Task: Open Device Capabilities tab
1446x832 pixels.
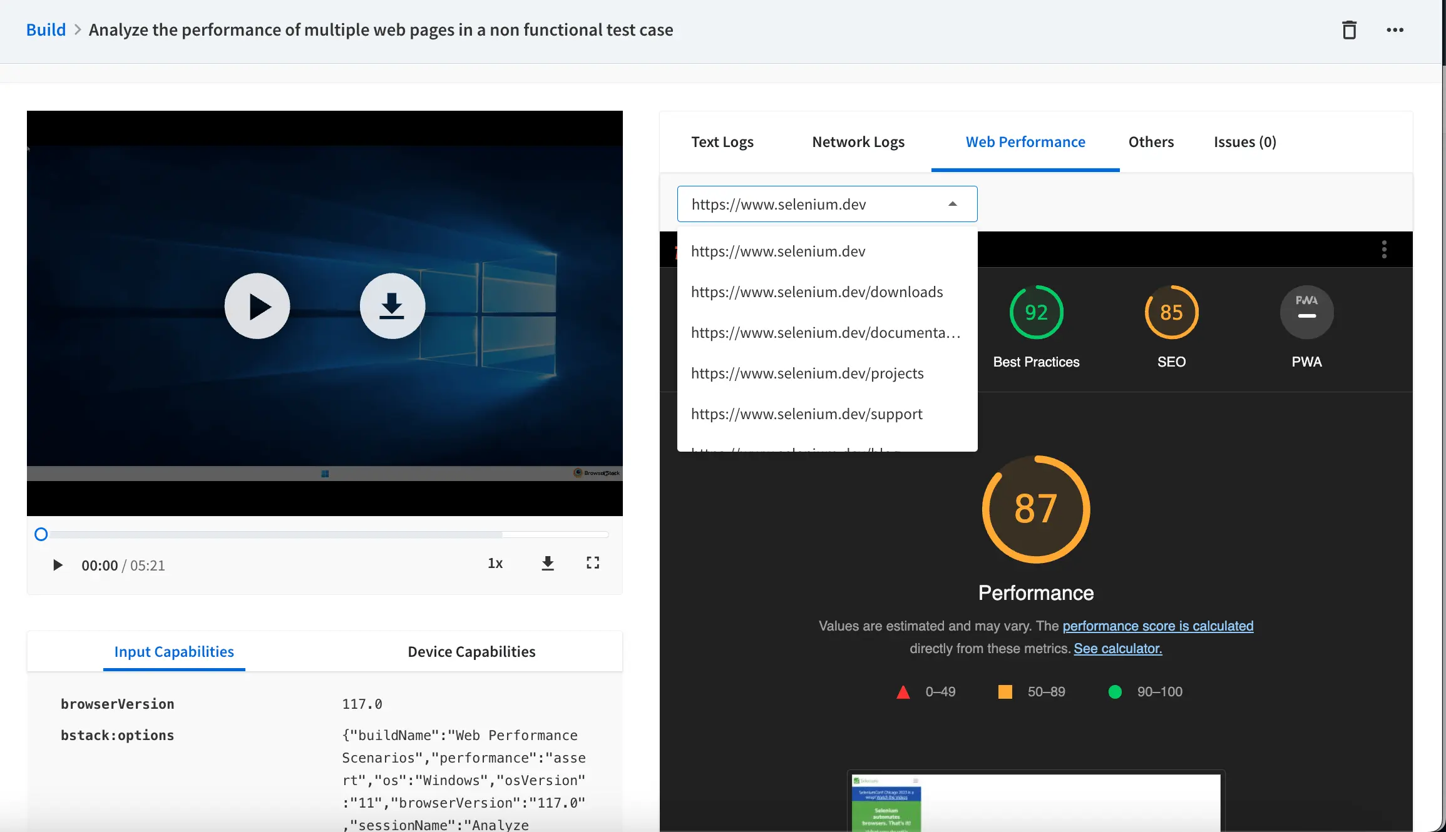Action: (x=471, y=651)
